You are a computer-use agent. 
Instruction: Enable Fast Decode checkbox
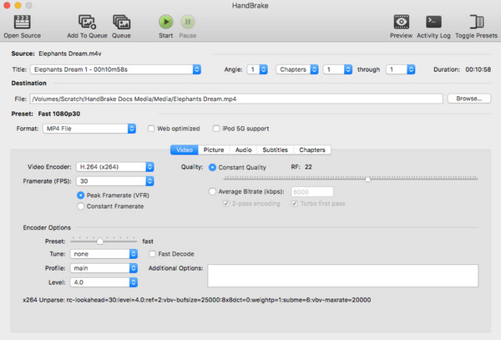click(153, 254)
